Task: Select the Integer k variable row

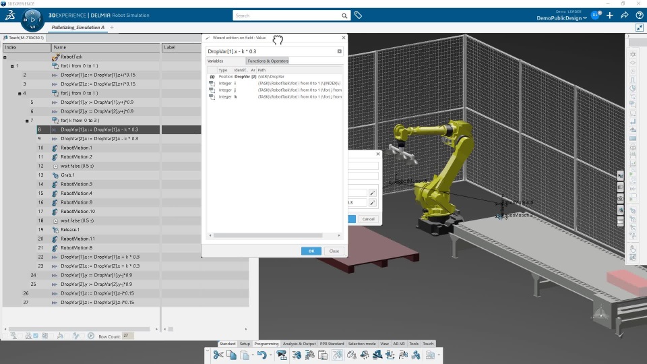Action: tap(274, 96)
